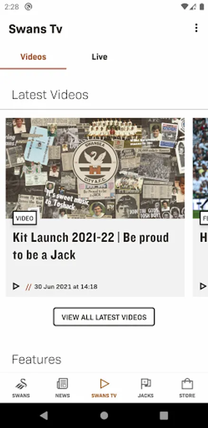Screen dimensions: 208x428
Task: Open the three-dot overflow menu
Action: tap(196, 28)
